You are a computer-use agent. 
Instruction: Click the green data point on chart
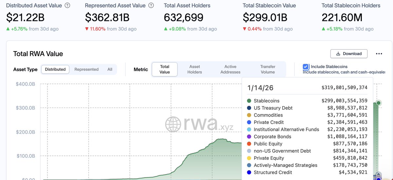[x=379, y=103]
